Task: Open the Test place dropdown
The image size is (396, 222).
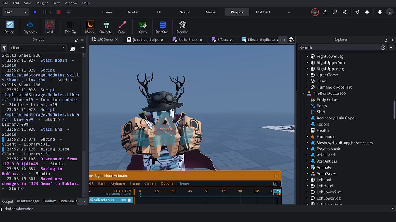Action: coord(15,12)
